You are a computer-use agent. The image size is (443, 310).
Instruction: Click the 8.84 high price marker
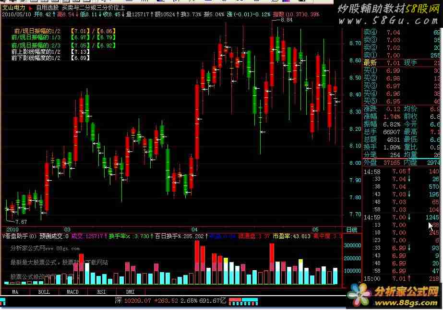286,20
